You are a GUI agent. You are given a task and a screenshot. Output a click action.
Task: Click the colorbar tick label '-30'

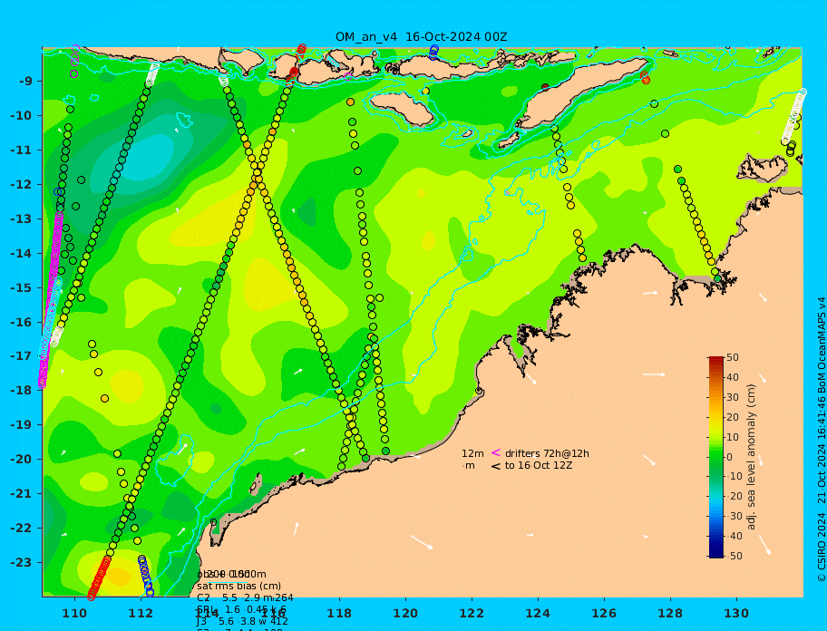pos(735,516)
